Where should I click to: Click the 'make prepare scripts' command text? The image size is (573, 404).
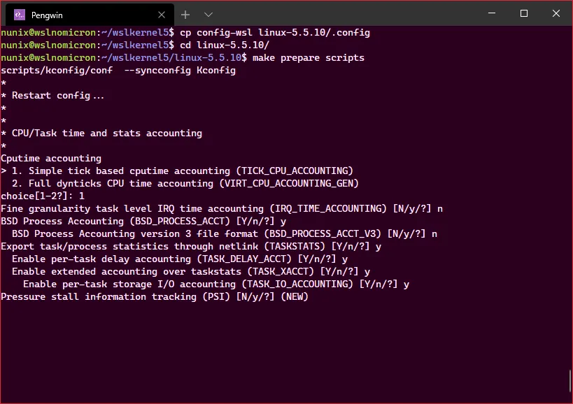(x=308, y=57)
